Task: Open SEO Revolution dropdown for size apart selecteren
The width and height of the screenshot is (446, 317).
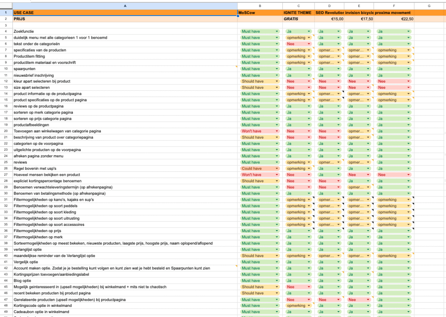Action: [329, 88]
